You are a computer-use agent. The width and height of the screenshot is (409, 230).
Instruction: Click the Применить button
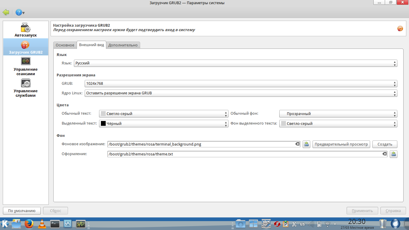(362, 211)
